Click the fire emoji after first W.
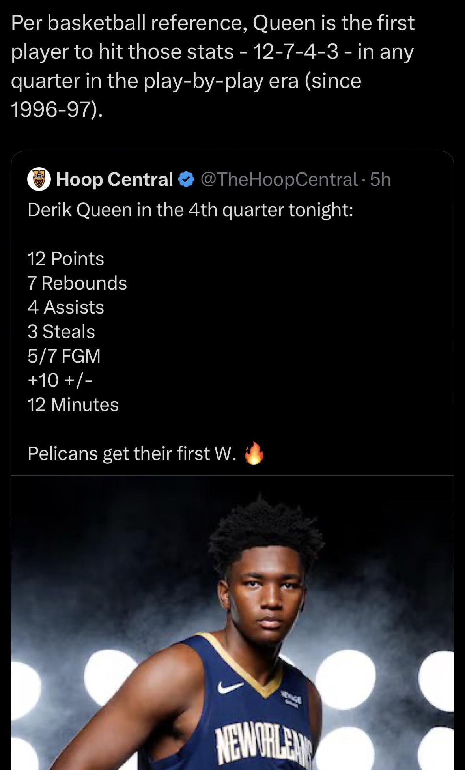This screenshot has width=465, height=770. click(254, 453)
